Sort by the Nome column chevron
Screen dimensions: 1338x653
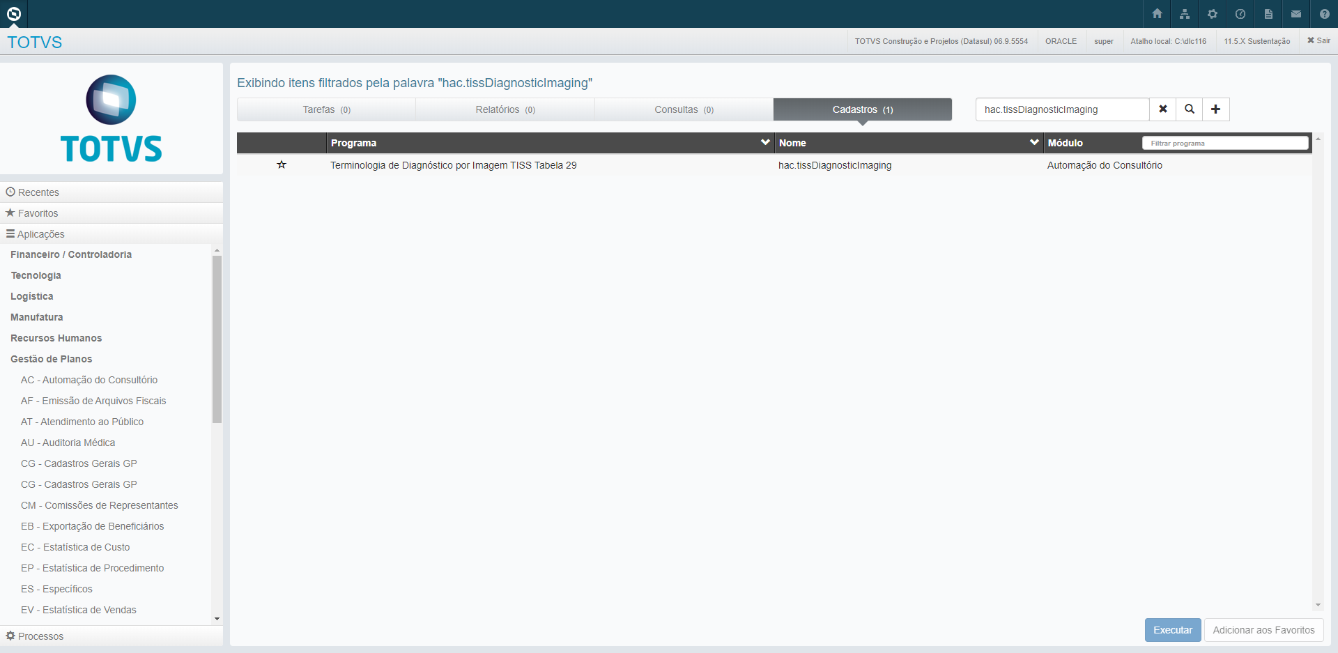click(x=1034, y=142)
